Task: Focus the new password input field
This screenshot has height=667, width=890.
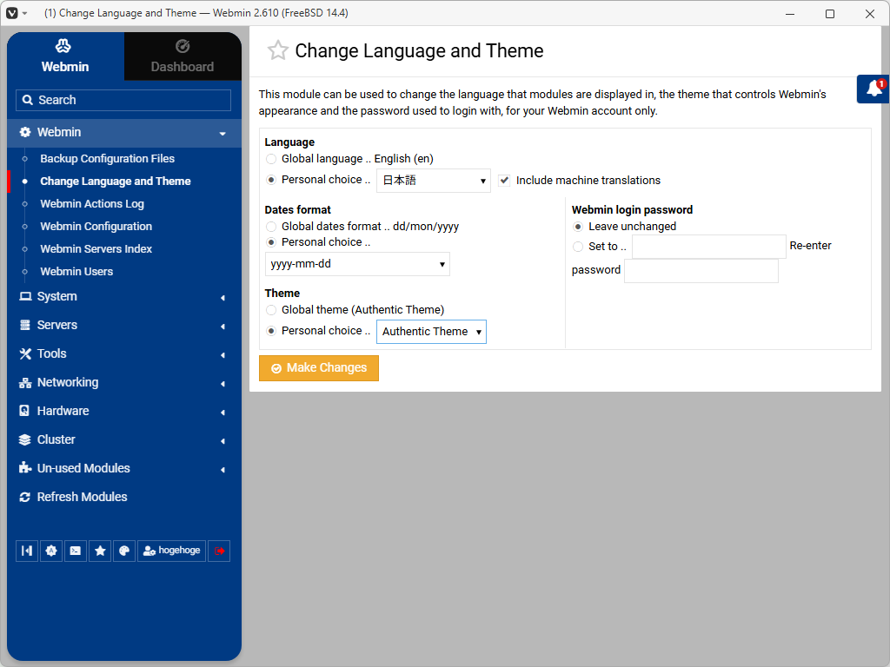Action: pos(709,247)
